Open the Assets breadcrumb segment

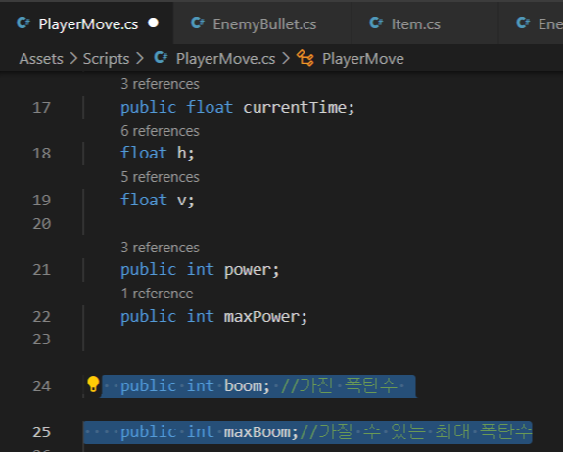pos(41,59)
